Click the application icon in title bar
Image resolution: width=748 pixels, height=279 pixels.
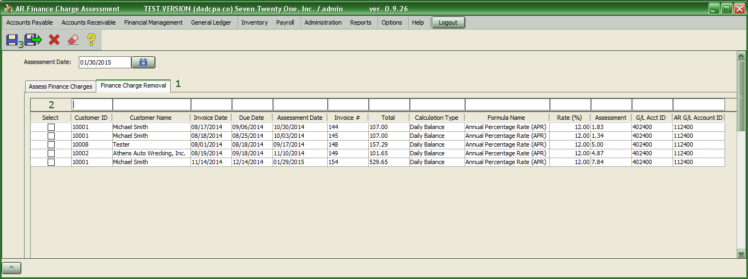click(x=8, y=9)
